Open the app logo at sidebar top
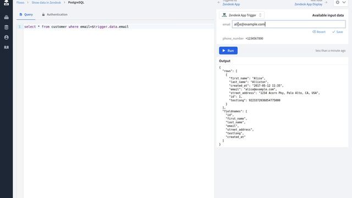Screen dimensions: 352x198 (x=6, y=3)
